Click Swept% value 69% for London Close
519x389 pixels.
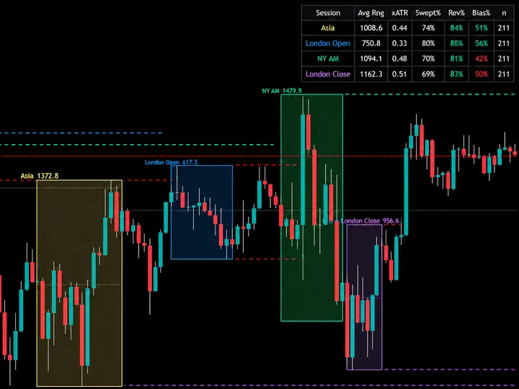coord(428,73)
